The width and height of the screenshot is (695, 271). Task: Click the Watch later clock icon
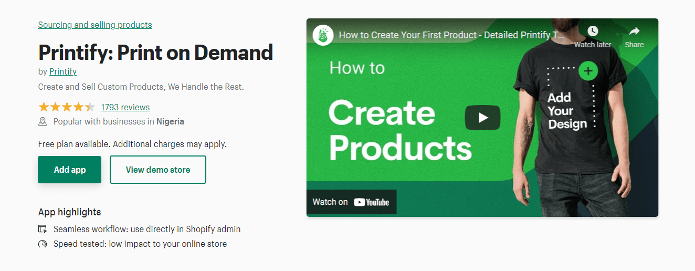593,30
